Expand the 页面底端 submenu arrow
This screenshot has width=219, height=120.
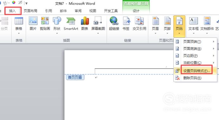click(x=214, y=49)
